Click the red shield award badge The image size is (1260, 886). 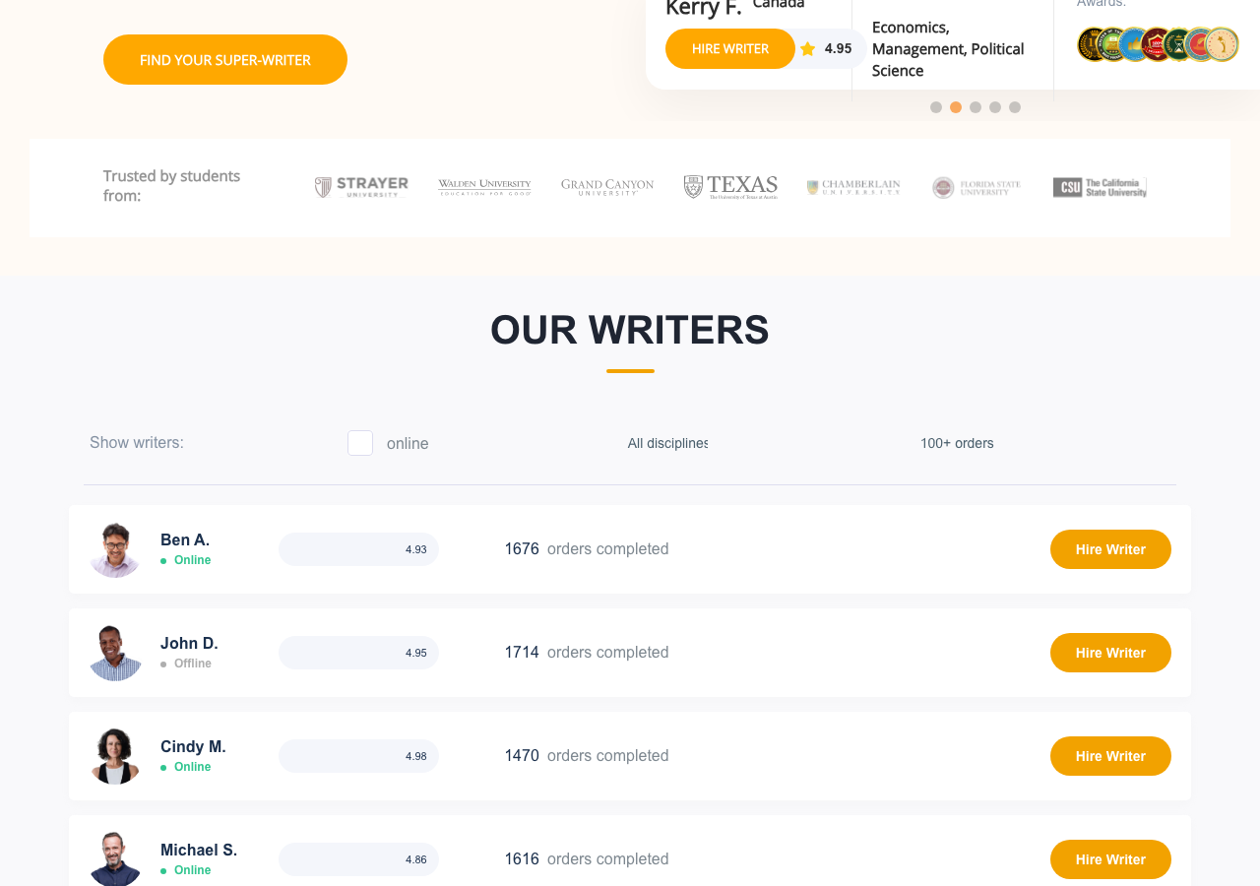1158,44
